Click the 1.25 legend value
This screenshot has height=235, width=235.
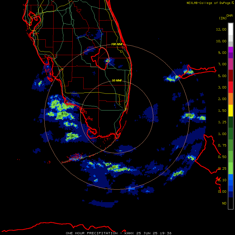tap(222, 122)
